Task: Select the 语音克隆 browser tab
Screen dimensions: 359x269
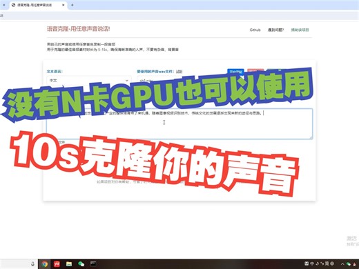Action: 38,5
